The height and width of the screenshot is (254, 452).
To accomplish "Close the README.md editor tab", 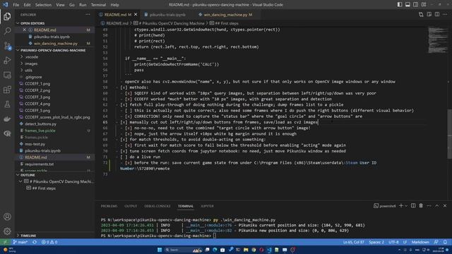I will click(x=136, y=14).
